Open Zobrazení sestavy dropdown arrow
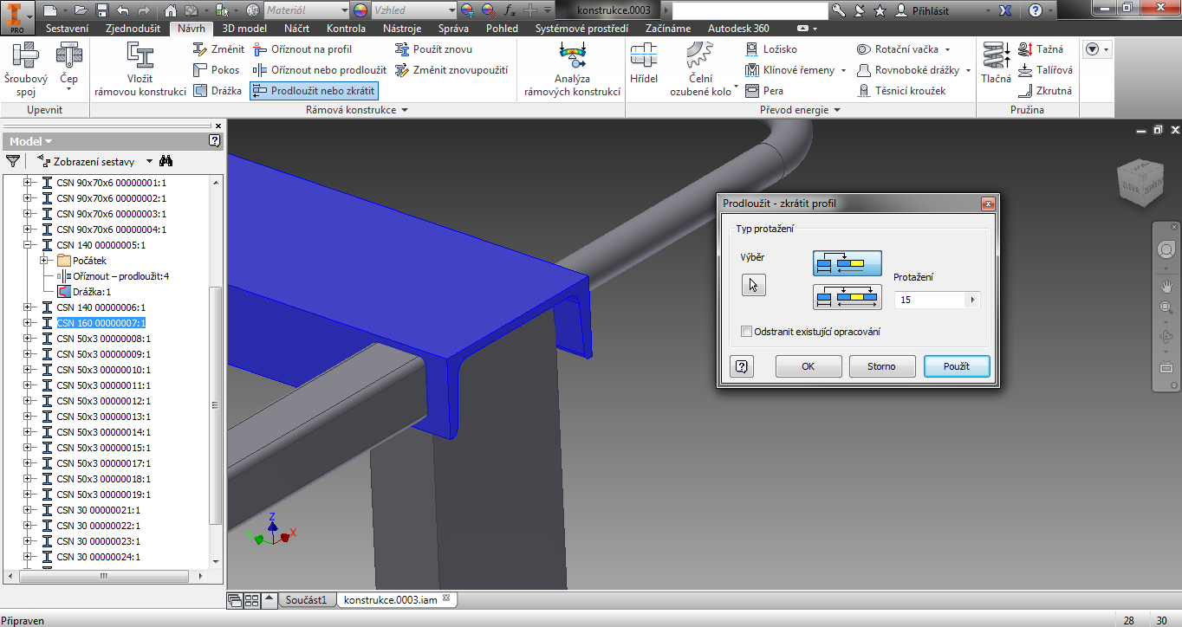 point(149,161)
